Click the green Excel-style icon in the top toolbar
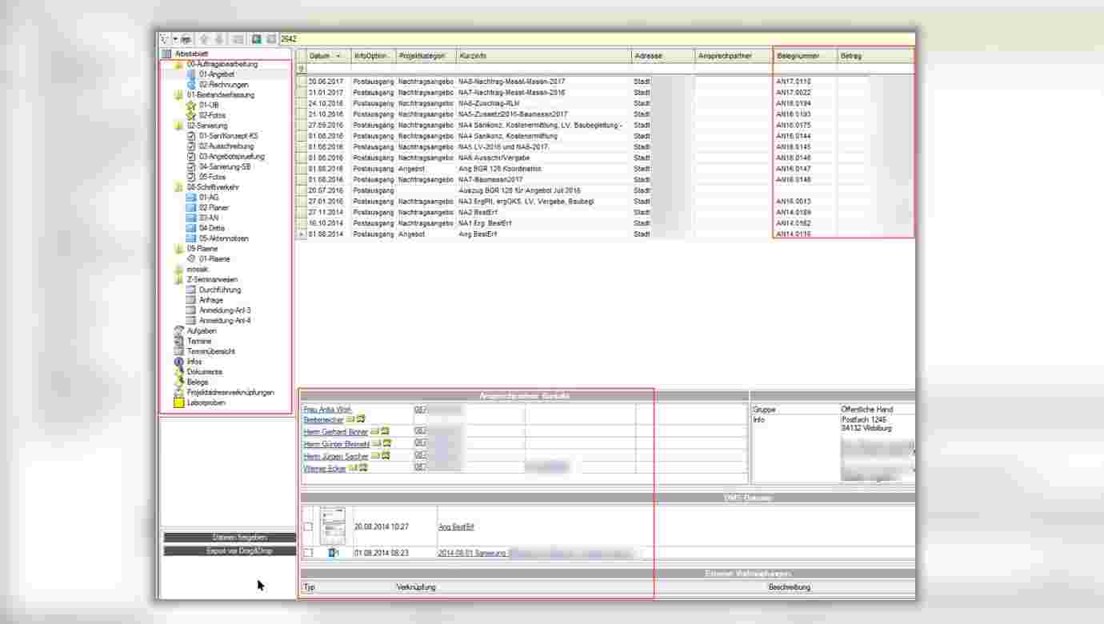The width and height of the screenshot is (1104, 624). pos(256,38)
